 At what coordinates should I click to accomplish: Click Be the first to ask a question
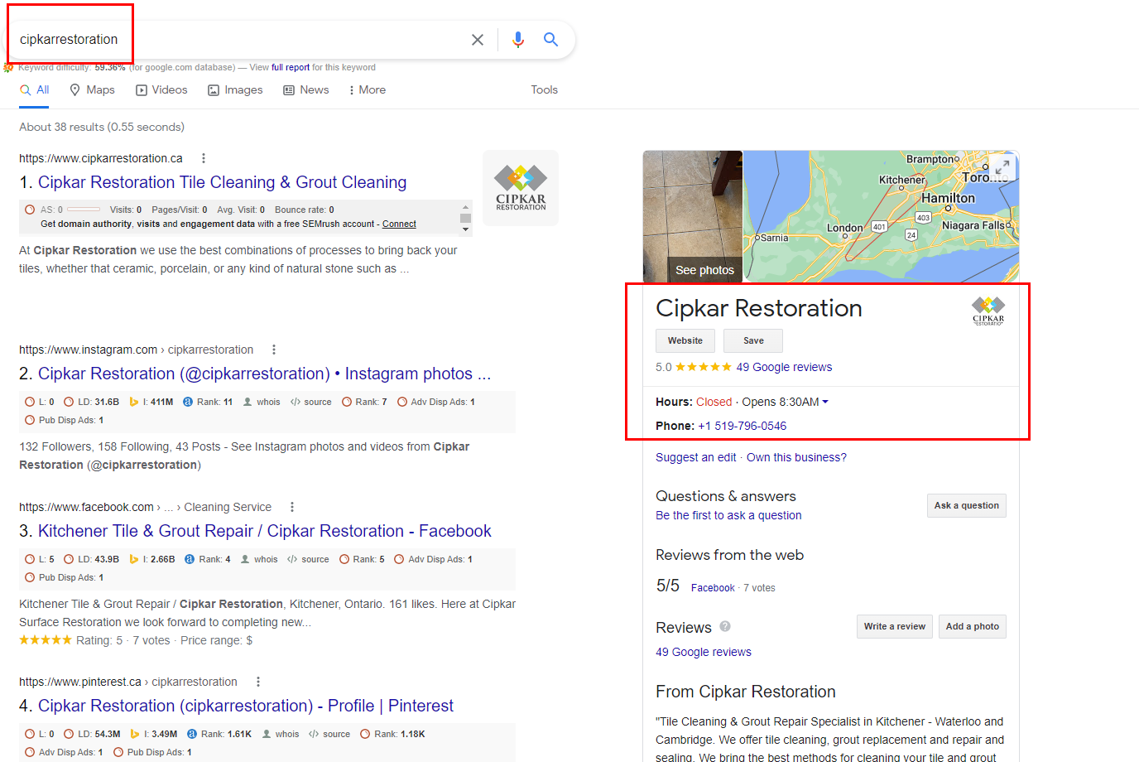(x=728, y=516)
